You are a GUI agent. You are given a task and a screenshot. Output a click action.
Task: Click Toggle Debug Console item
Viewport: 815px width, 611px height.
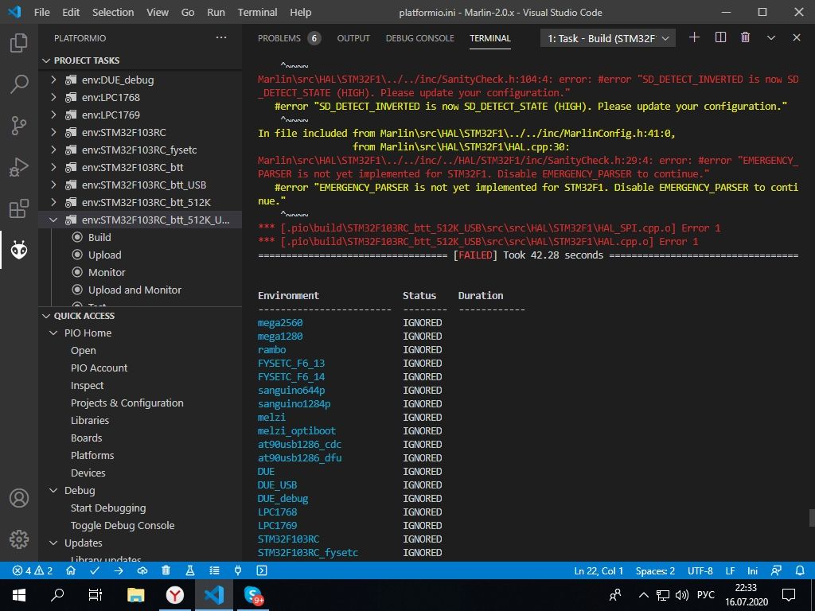pyautogui.click(x=123, y=525)
